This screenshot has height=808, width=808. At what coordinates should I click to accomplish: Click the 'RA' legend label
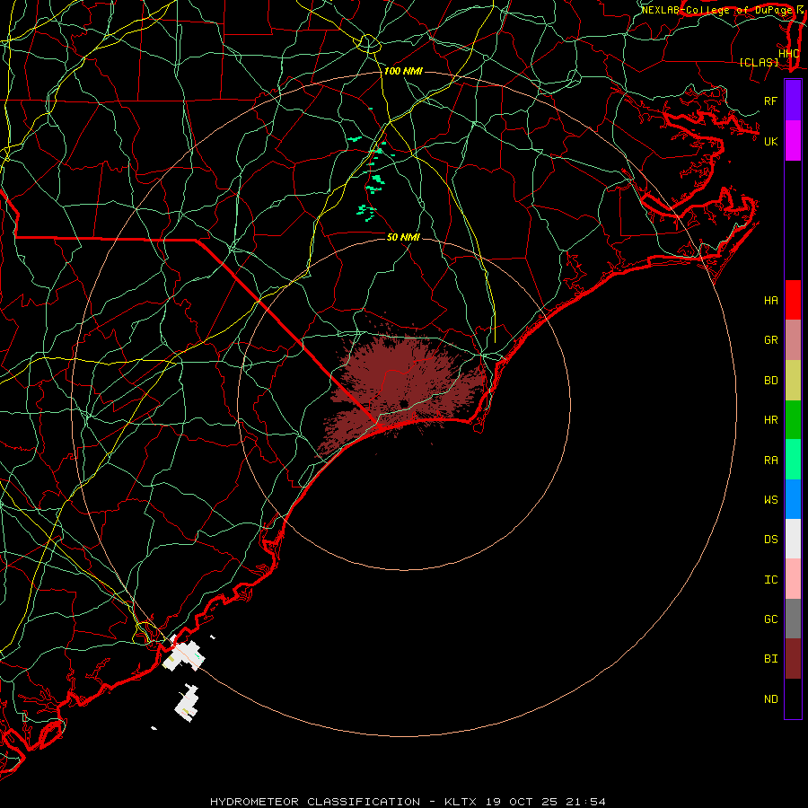pos(770,461)
